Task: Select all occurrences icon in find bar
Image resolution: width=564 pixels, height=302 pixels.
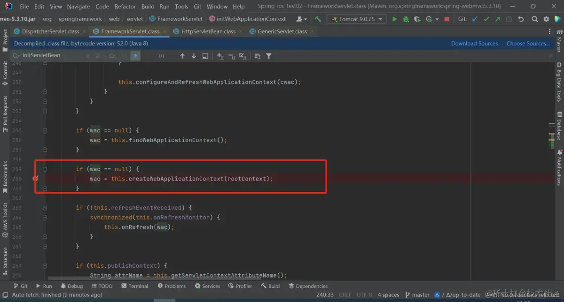Action: point(243,56)
